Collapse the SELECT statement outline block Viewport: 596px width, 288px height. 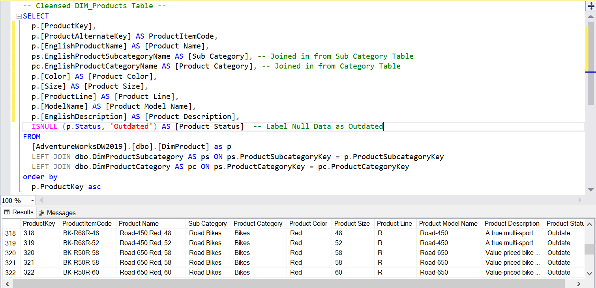[x=19, y=17]
